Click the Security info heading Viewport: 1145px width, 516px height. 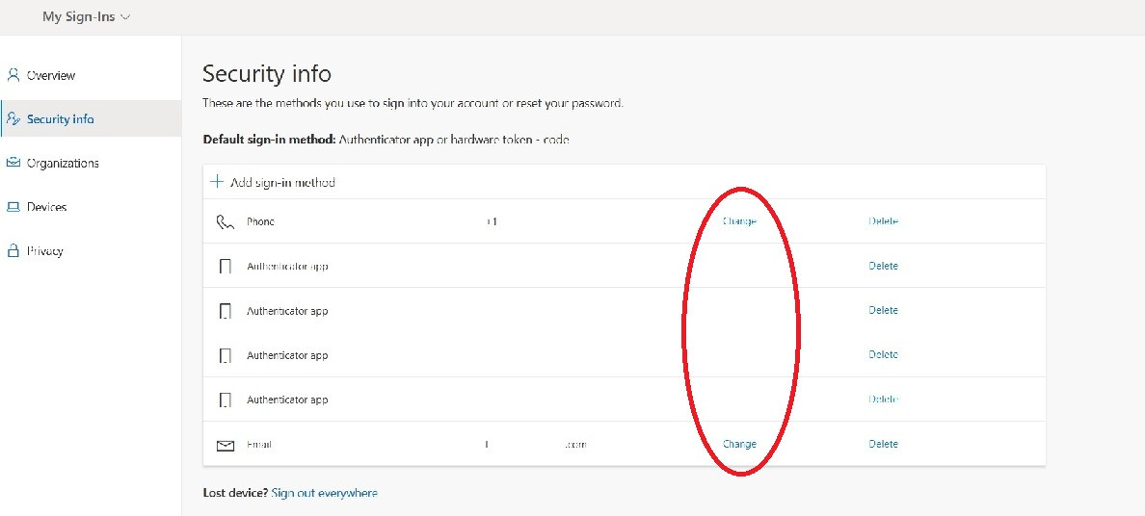click(x=267, y=74)
